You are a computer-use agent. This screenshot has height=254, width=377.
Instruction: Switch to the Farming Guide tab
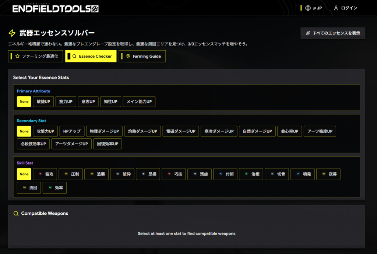click(142, 57)
